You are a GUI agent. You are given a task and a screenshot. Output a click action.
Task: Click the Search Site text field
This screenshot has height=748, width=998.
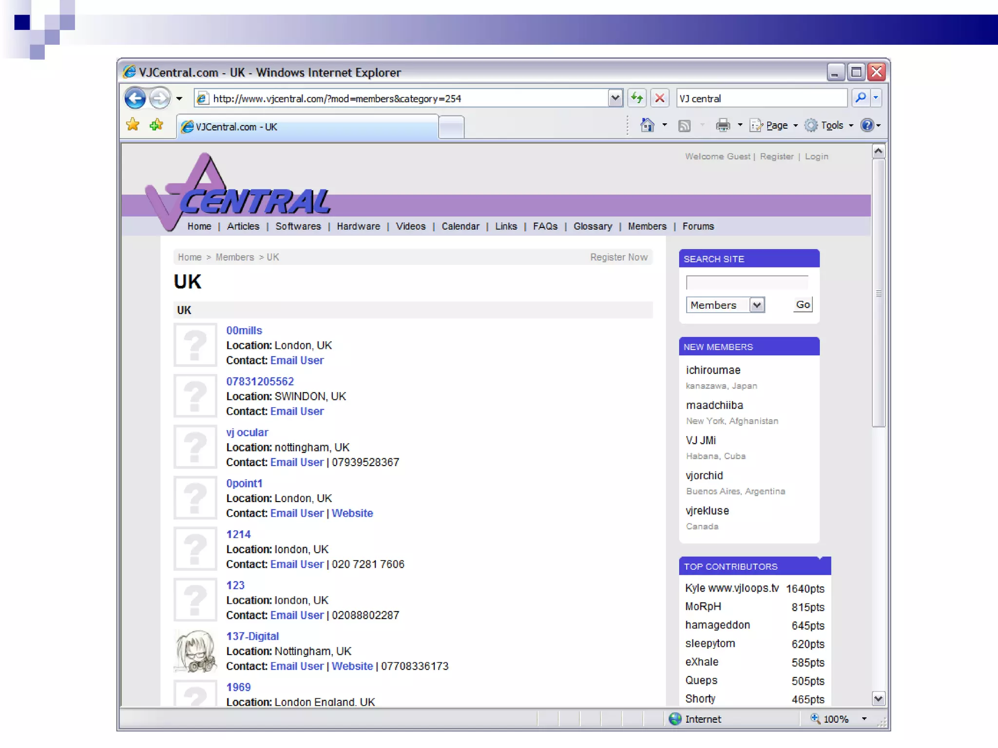click(747, 282)
